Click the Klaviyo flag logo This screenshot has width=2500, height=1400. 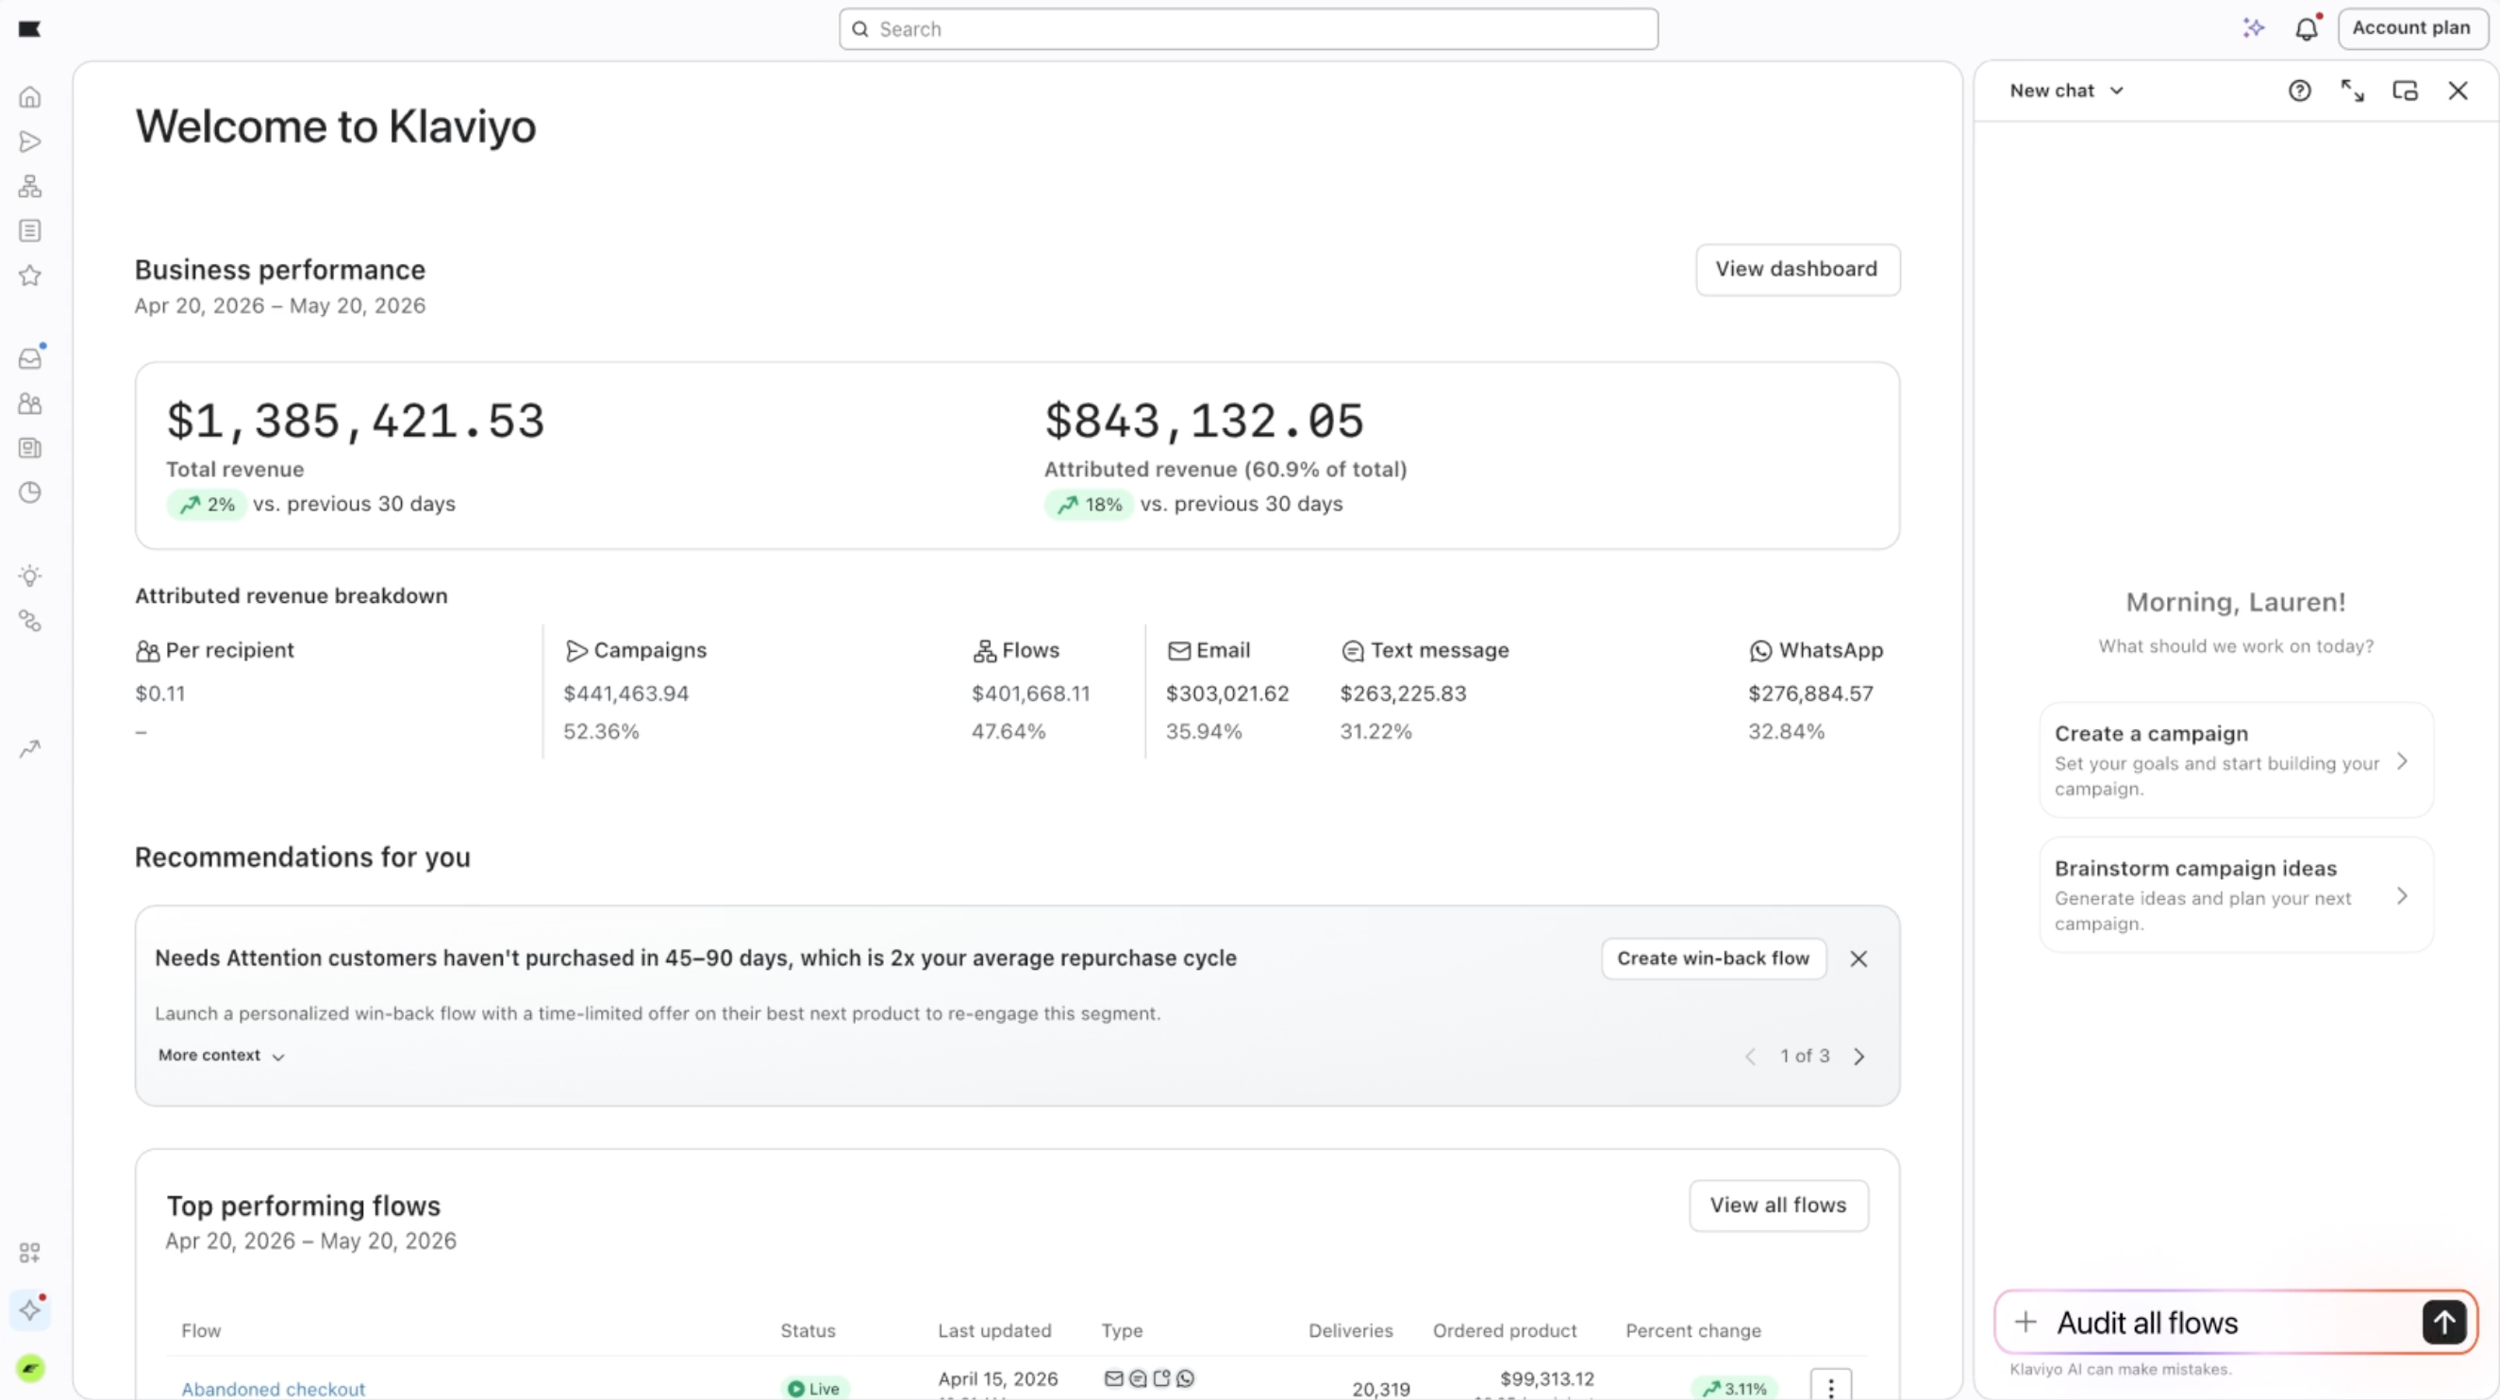point(30,29)
